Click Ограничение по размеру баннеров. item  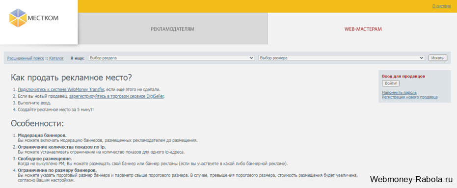[x=57, y=170]
